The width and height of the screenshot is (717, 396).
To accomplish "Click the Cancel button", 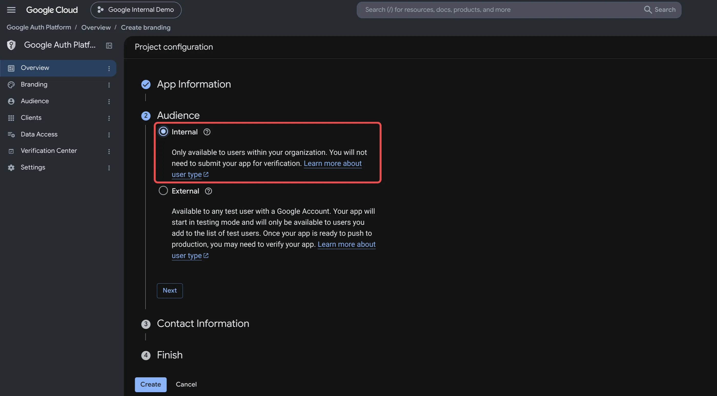I will pyautogui.click(x=186, y=384).
